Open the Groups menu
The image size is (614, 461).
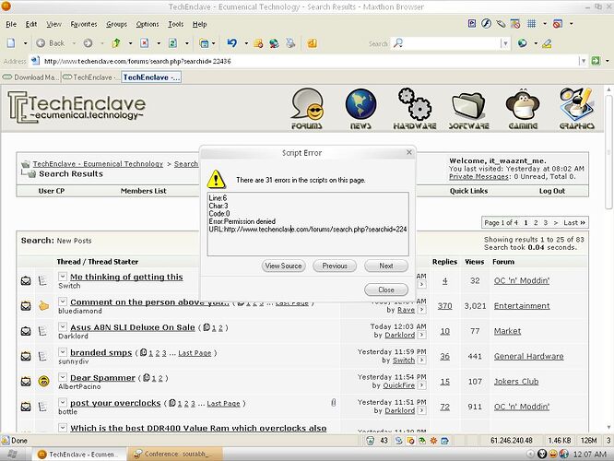(116, 24)
